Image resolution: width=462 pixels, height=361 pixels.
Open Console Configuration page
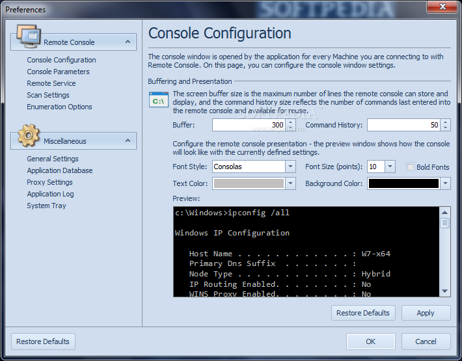tap(61, 60)
